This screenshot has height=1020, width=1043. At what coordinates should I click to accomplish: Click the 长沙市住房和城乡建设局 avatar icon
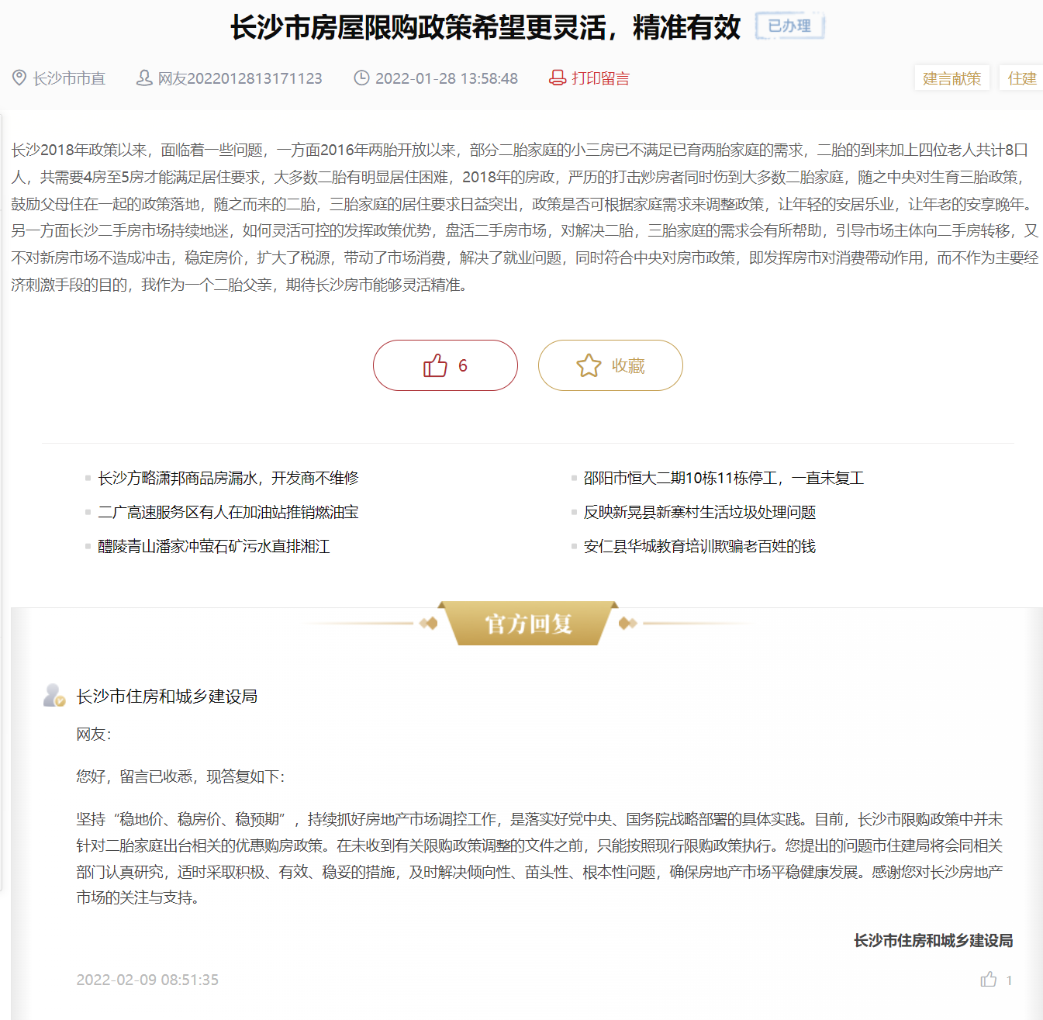point(54,695)
